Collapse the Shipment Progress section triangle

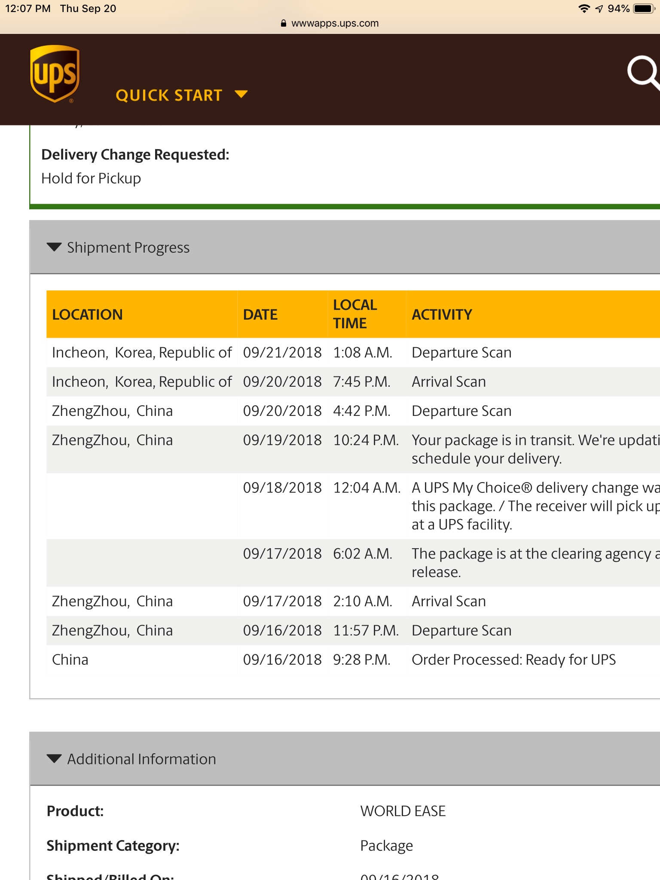(x=54, y=247)
